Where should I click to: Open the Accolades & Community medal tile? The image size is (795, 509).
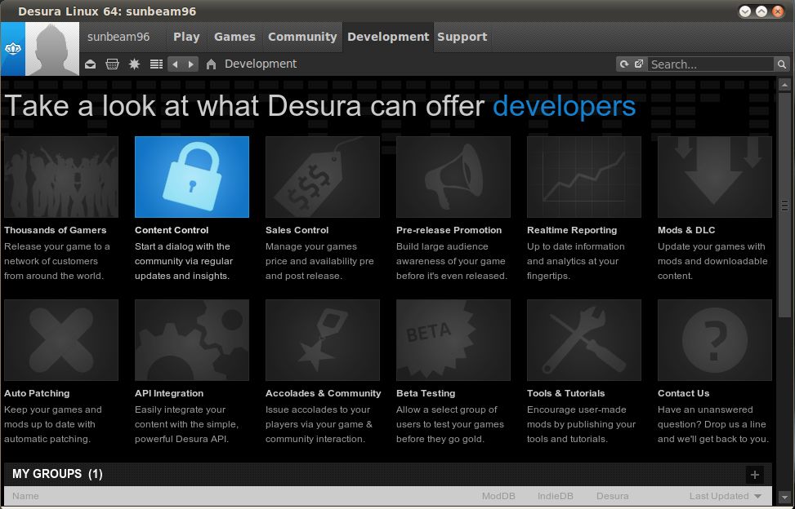coord(323,340)
